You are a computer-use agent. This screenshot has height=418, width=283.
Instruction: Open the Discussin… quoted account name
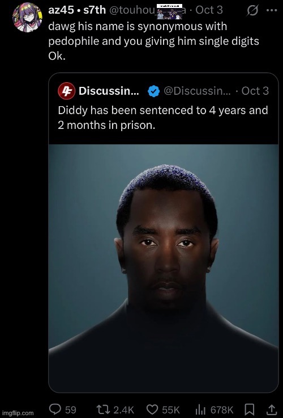click(x=109, y=91)
